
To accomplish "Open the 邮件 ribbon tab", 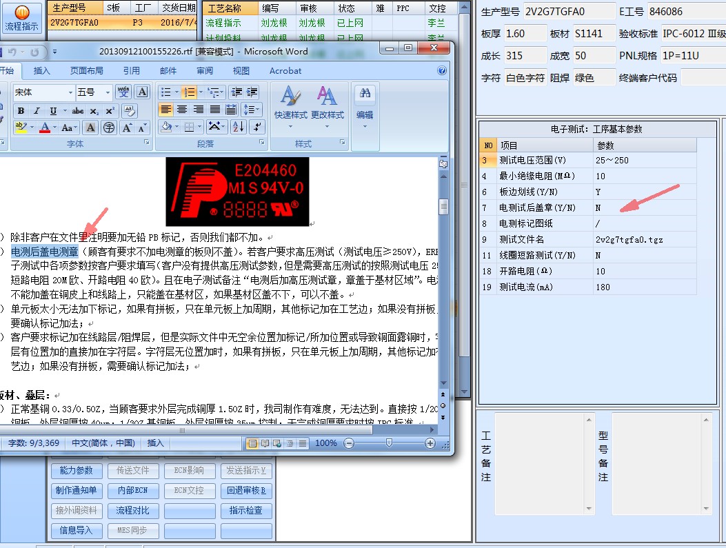I will pos(168,70).
